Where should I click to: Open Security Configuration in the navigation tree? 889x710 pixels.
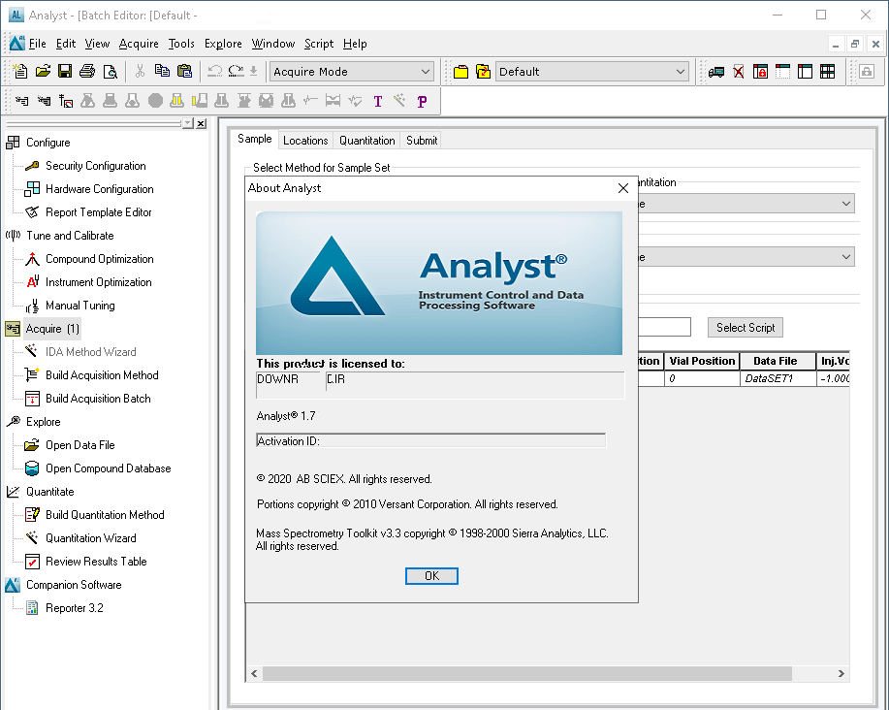tap(95, 166)
